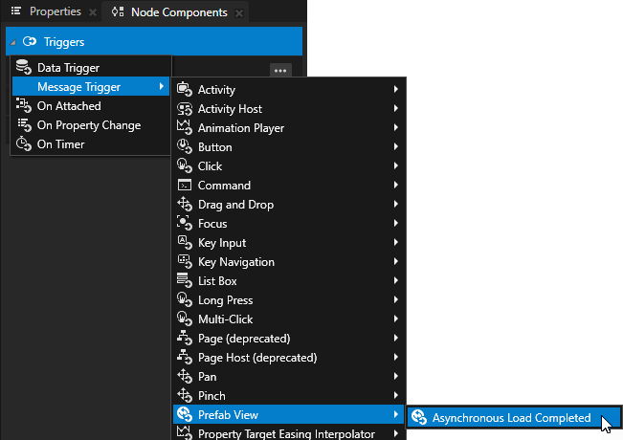The image size is (623, 440).
Task: Click the three-dots more options button
Action: (x=279, y=70)
